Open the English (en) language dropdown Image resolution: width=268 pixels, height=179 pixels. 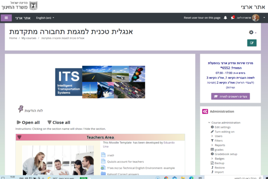[x=45, y=18]
